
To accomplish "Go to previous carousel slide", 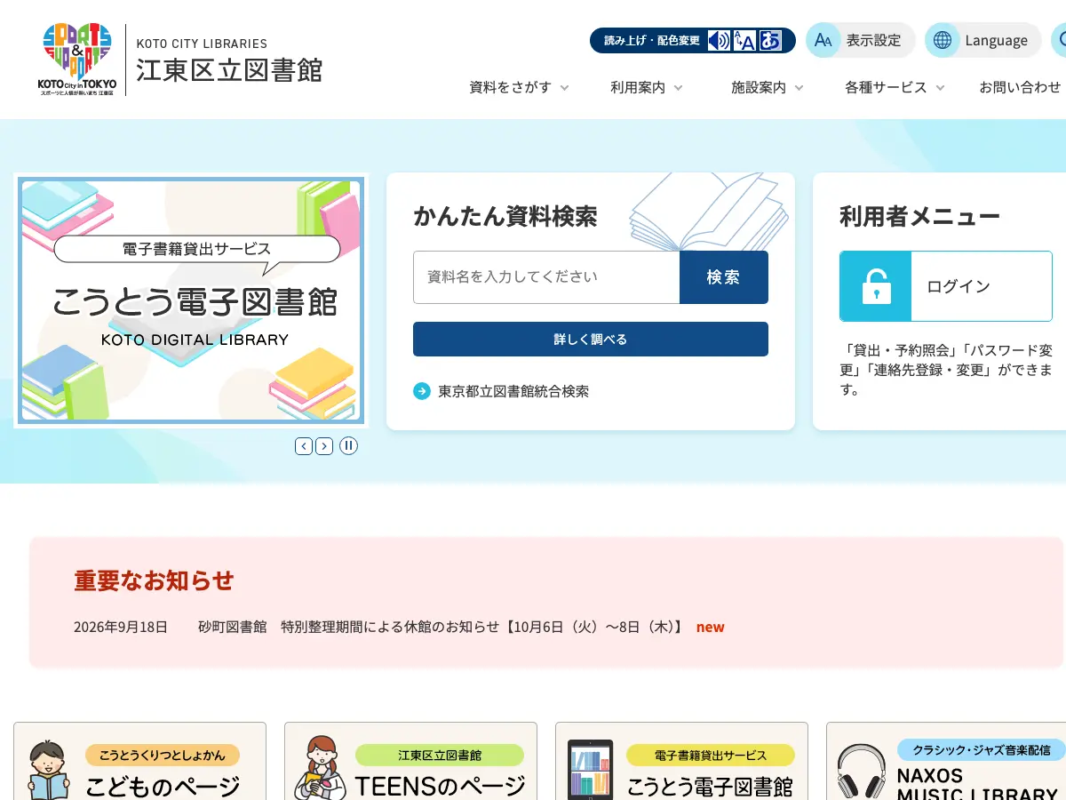I will (304, 446).
